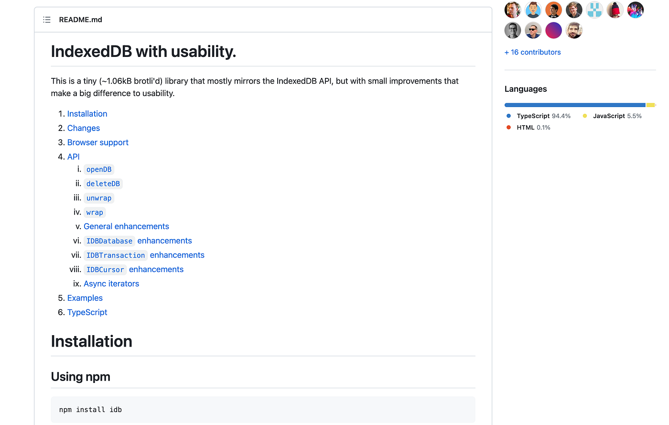Click the yellow JavaScript language dot
The image size is (669, 425).
tap(584, 116)
